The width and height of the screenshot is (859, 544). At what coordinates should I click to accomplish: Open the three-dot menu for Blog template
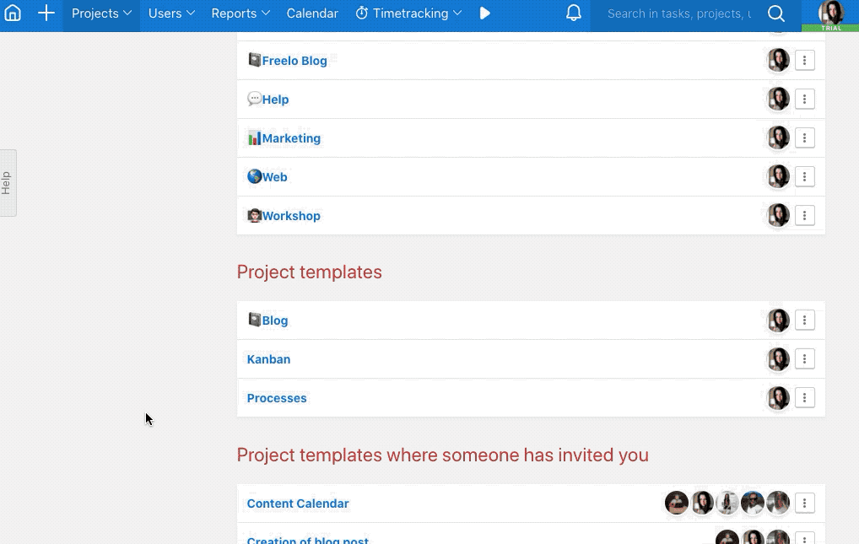804,320
